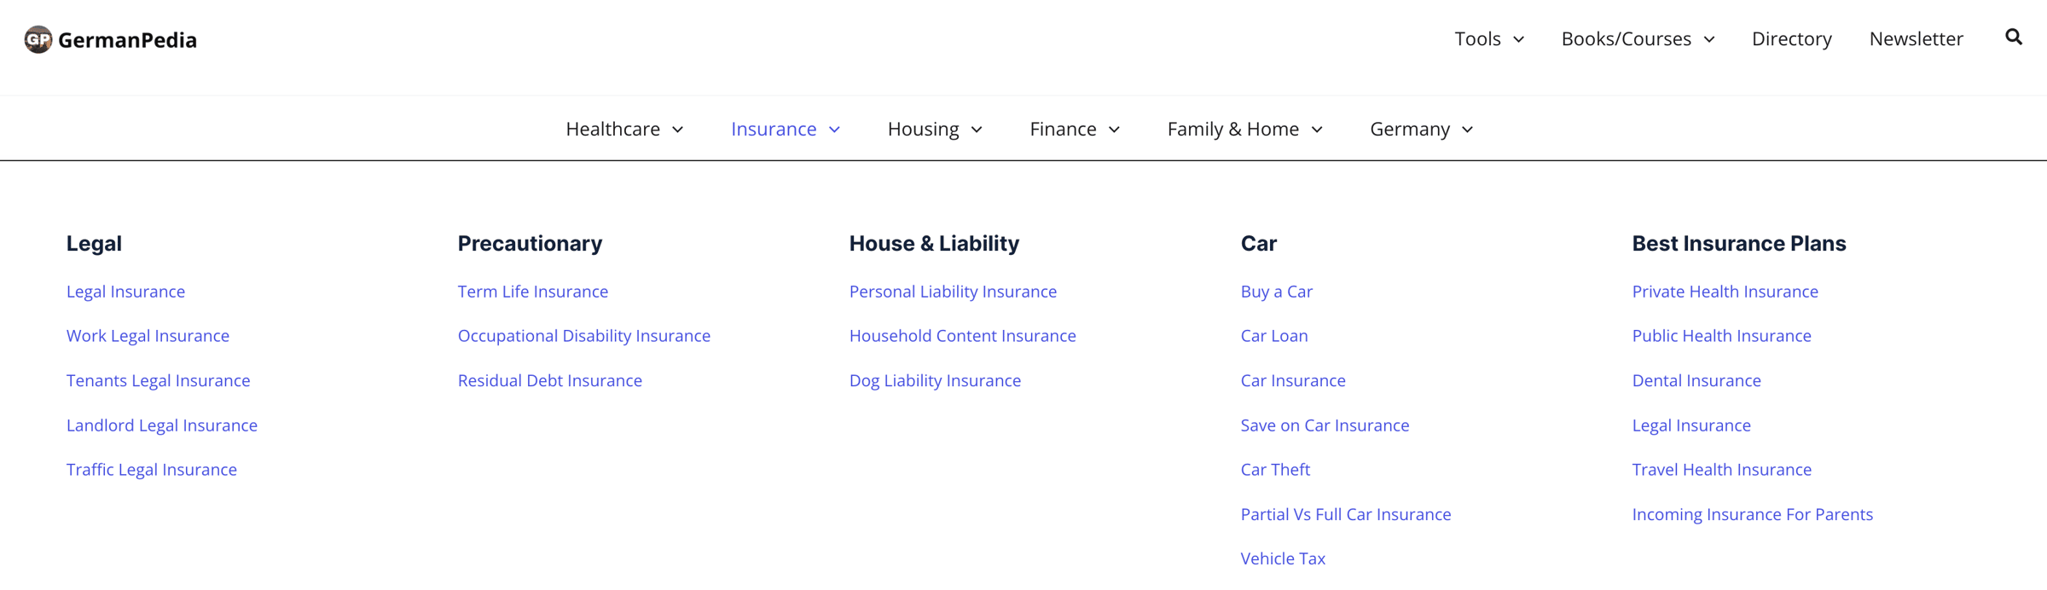Visit Personal Liability Insurance page
This screenshot has width=2047, height=590.
click(953, 292)
